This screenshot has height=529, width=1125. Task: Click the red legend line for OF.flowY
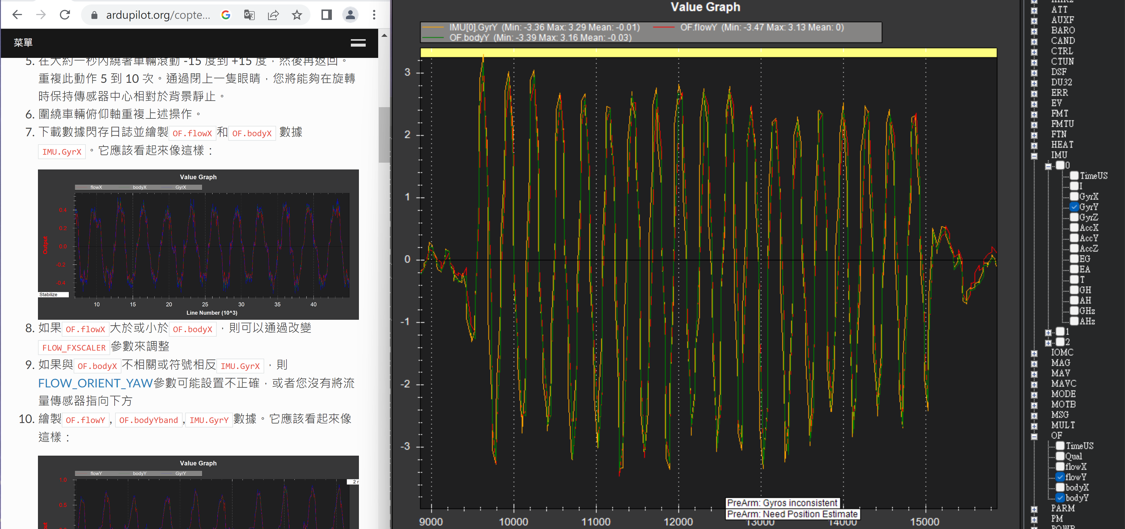tap(663, 28)
